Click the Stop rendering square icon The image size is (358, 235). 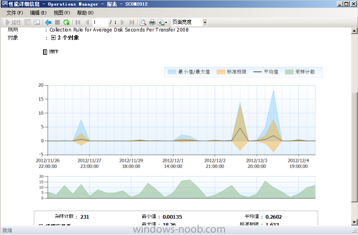[57, 22]
